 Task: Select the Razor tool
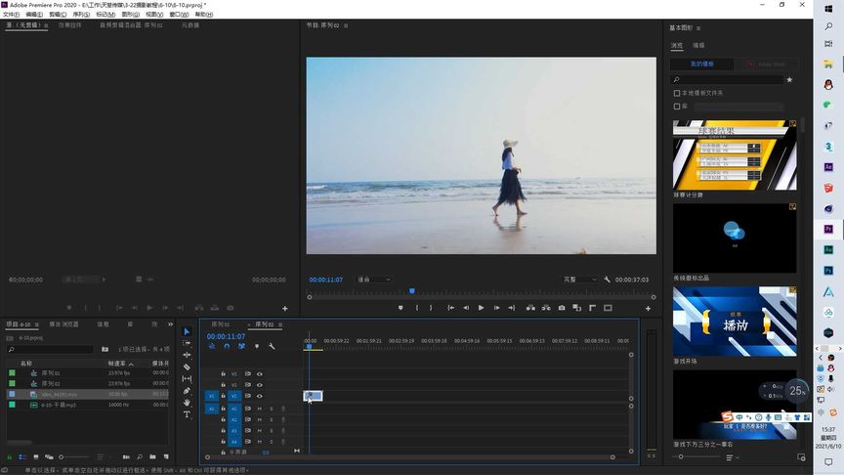point(187,367)
